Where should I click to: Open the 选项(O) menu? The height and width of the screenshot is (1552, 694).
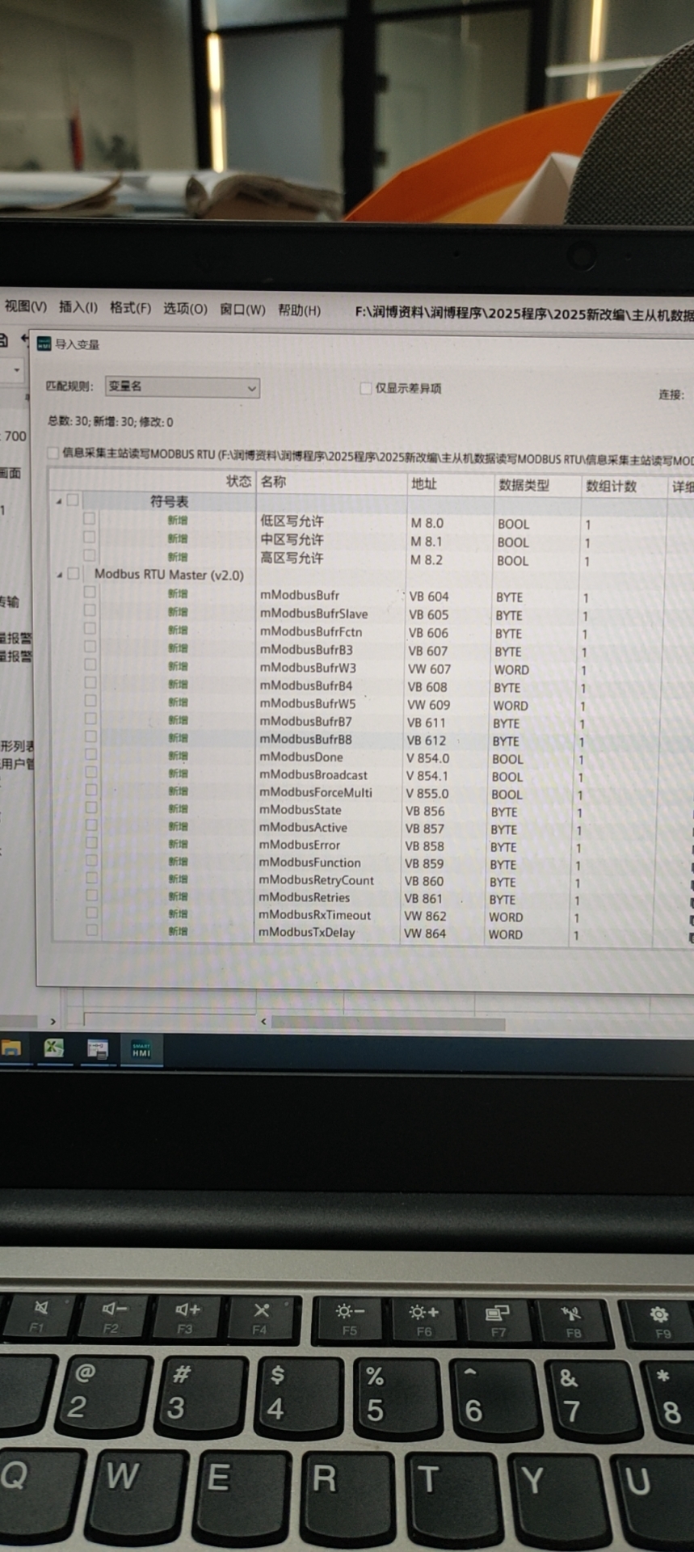pos(185,309)
